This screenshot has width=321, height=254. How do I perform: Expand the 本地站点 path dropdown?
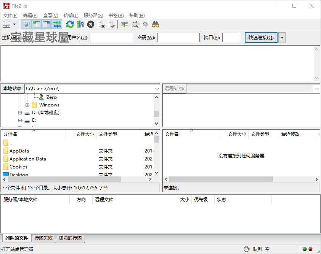pyautogui.click(x=157, y=89)
